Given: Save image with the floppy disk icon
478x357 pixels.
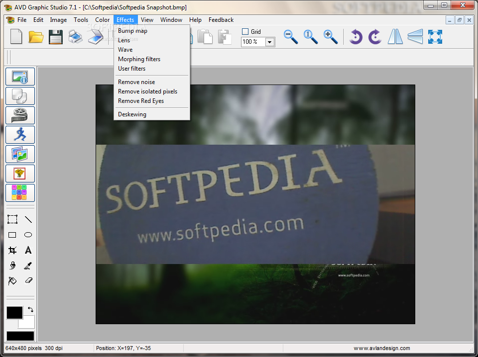Looking at the screenshot, I should (x=56, y=37).
